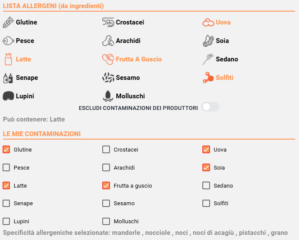Select the Soia soybean pod icon
This screenshot has height=240, width=299.
pyautogui.click(x=208, y=41)
